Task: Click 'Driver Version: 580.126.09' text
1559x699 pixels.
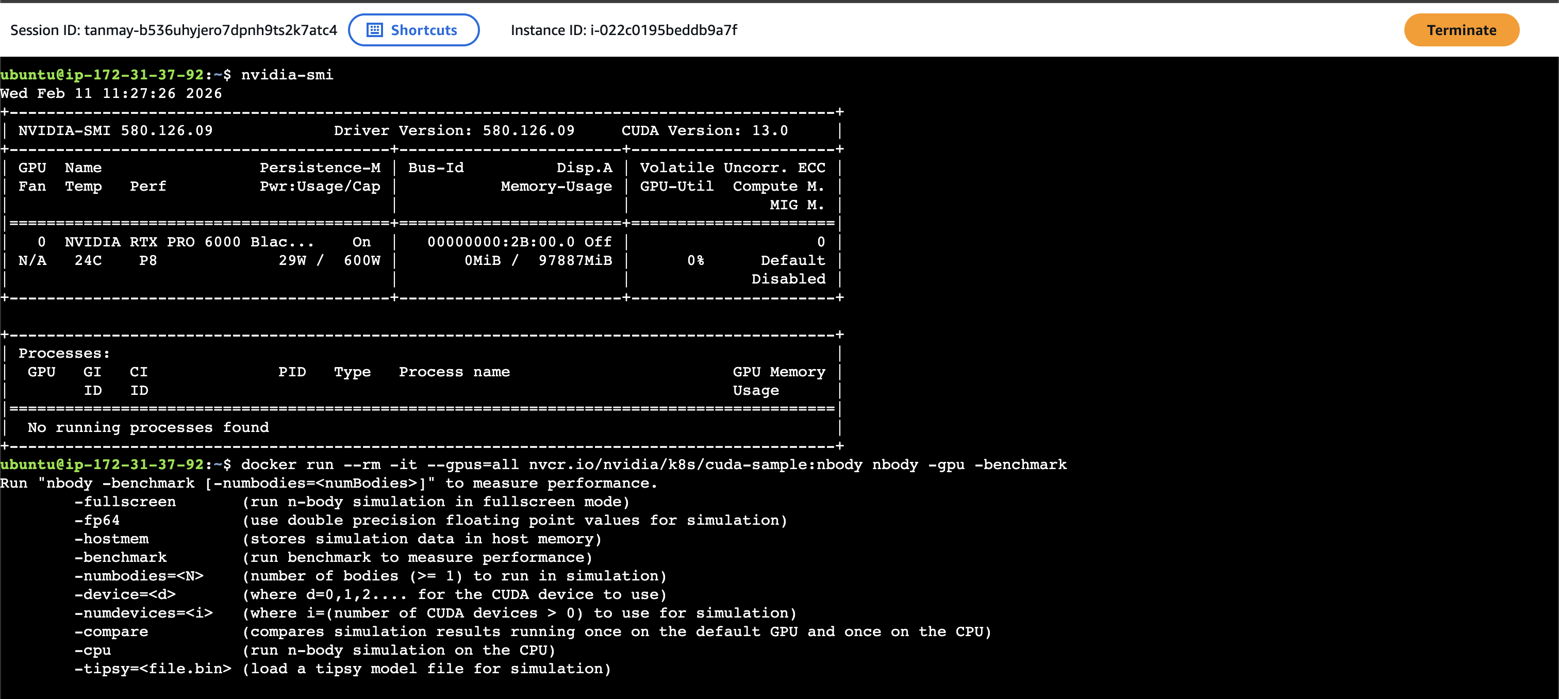Action: click(454, 131)
